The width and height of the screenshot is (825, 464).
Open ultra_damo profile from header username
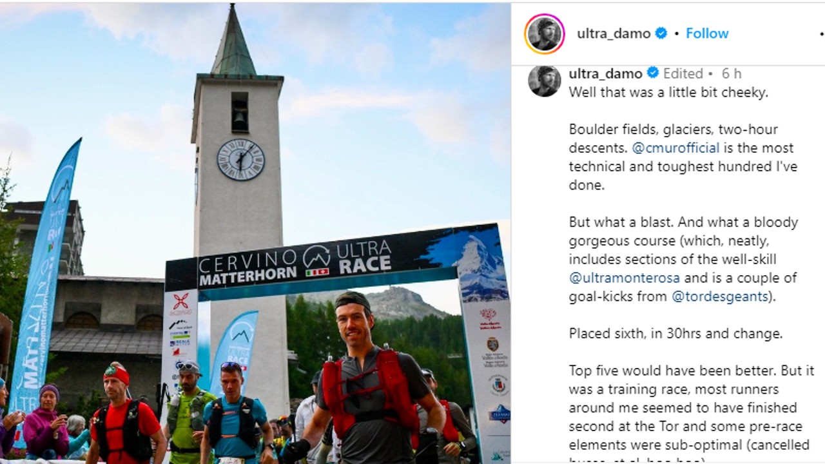(x=614, y=34)
